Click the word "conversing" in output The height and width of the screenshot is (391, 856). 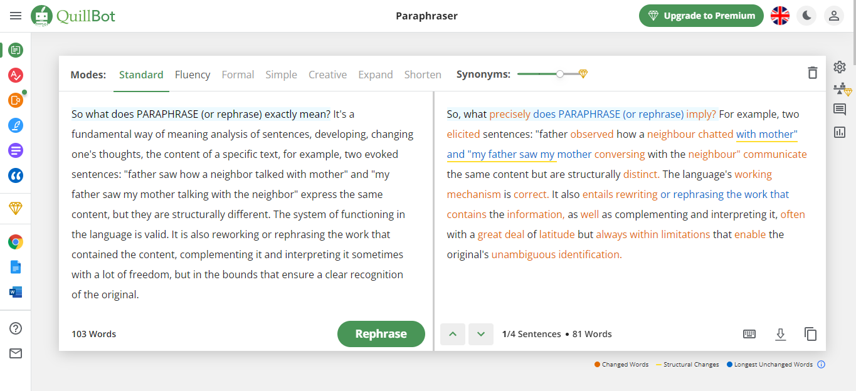click(620, 154)
